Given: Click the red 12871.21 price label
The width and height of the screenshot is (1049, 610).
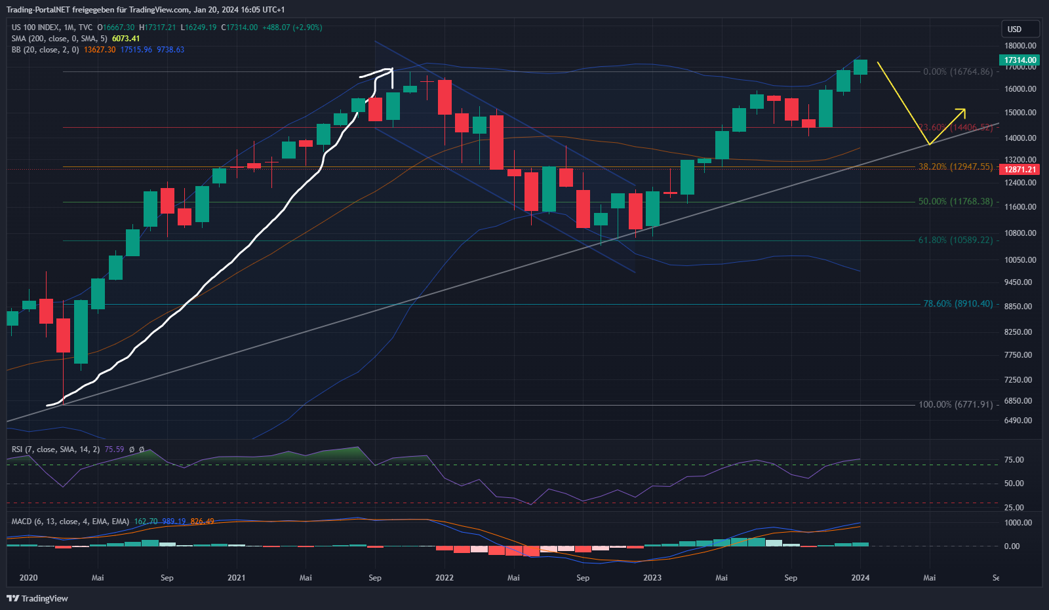Looking at the screenshot, I should pyautogui.click(x=1020, y=170).
